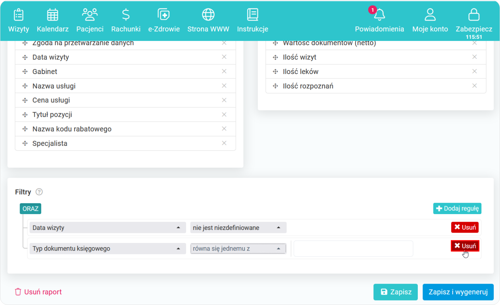Click the drag handle for Nazwa usługi
Image resolution: width=500 pixels, height=305 pixels.
[x=25, y=86]
